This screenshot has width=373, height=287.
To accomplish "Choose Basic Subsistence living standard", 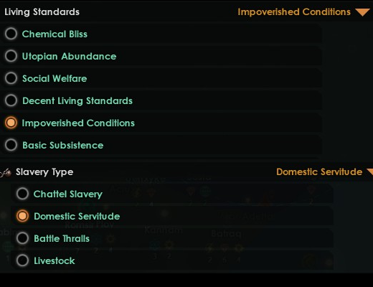I will [11, 145].
